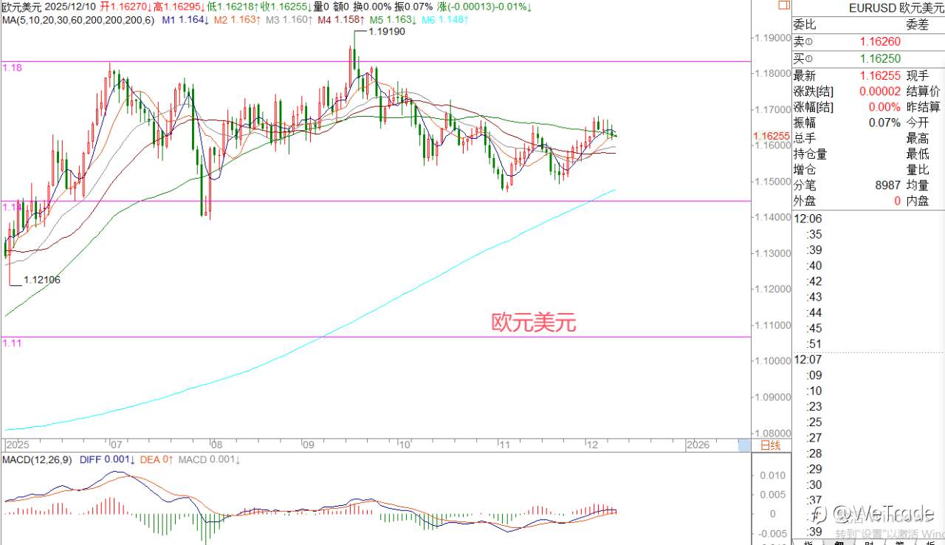Click the latest price 1.16255 in quote panel
The image size is (945, 545).
[880, 75]
